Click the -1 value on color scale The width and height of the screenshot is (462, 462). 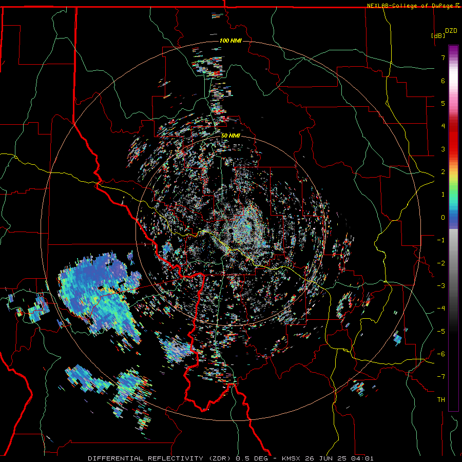441,240
